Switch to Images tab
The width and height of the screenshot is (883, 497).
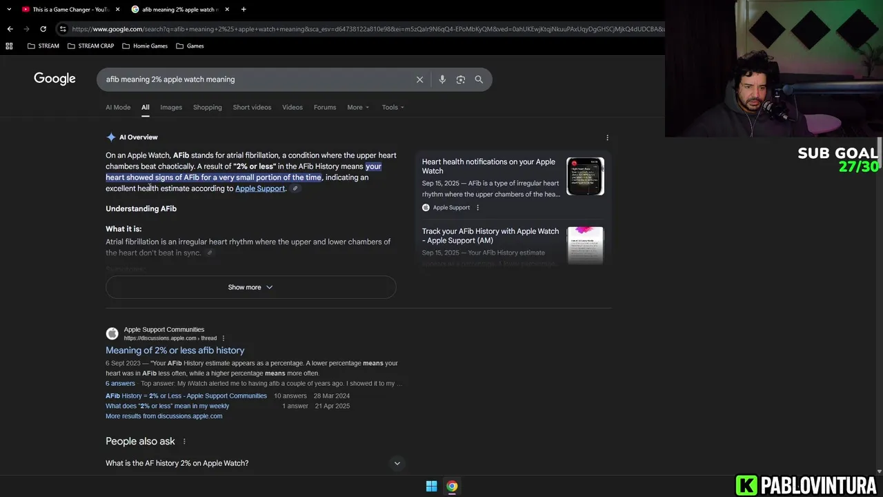coord(171,108)
